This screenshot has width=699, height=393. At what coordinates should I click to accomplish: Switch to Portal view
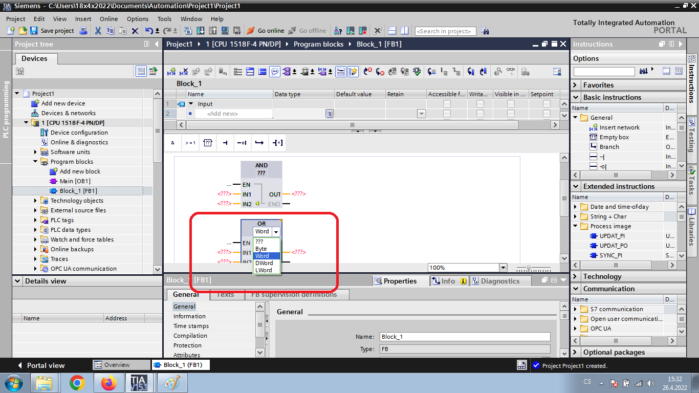pos(41,365)
